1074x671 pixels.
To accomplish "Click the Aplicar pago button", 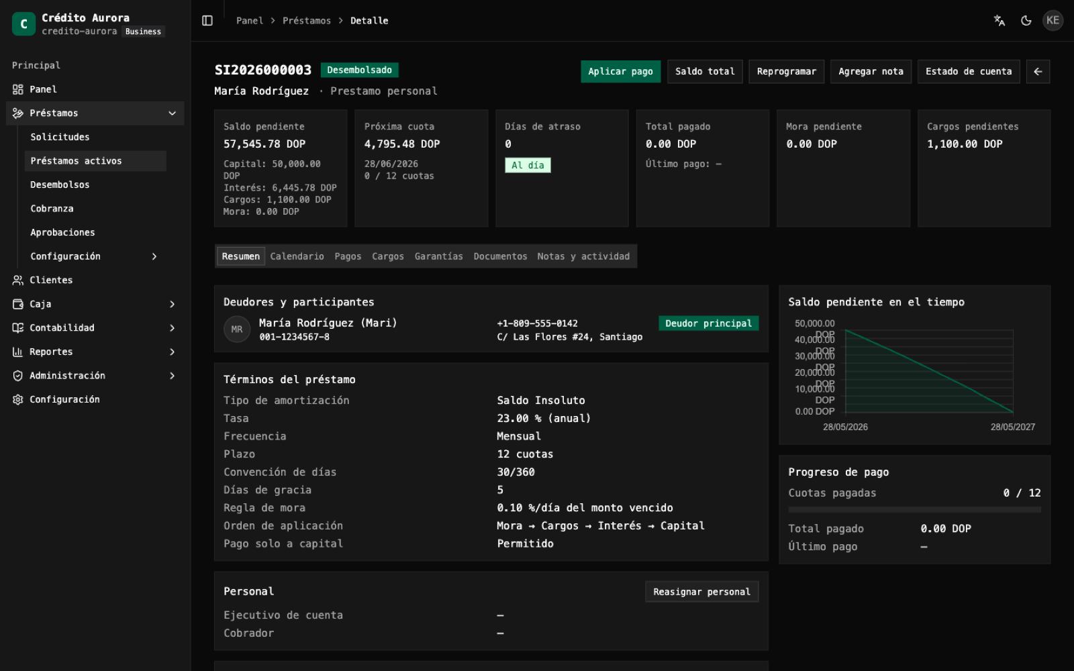I will click(x=621, y=72).
